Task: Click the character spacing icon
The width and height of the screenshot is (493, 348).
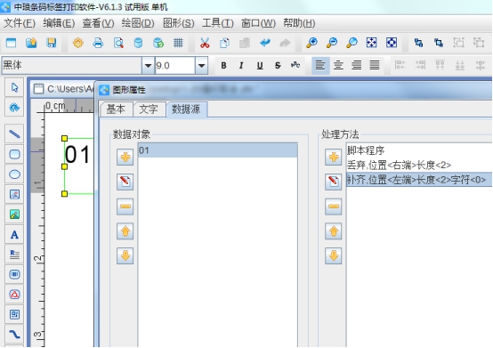Action: 295,65
